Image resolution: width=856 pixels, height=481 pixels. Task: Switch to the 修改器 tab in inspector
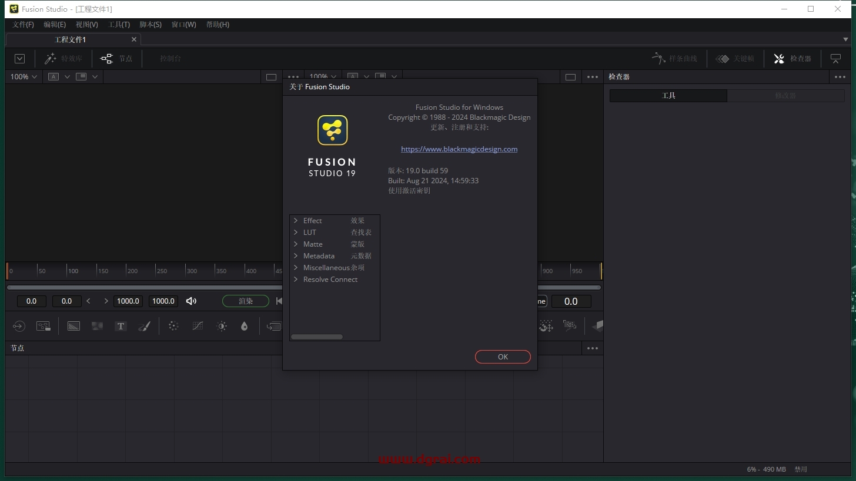click(x=785, y=96)
